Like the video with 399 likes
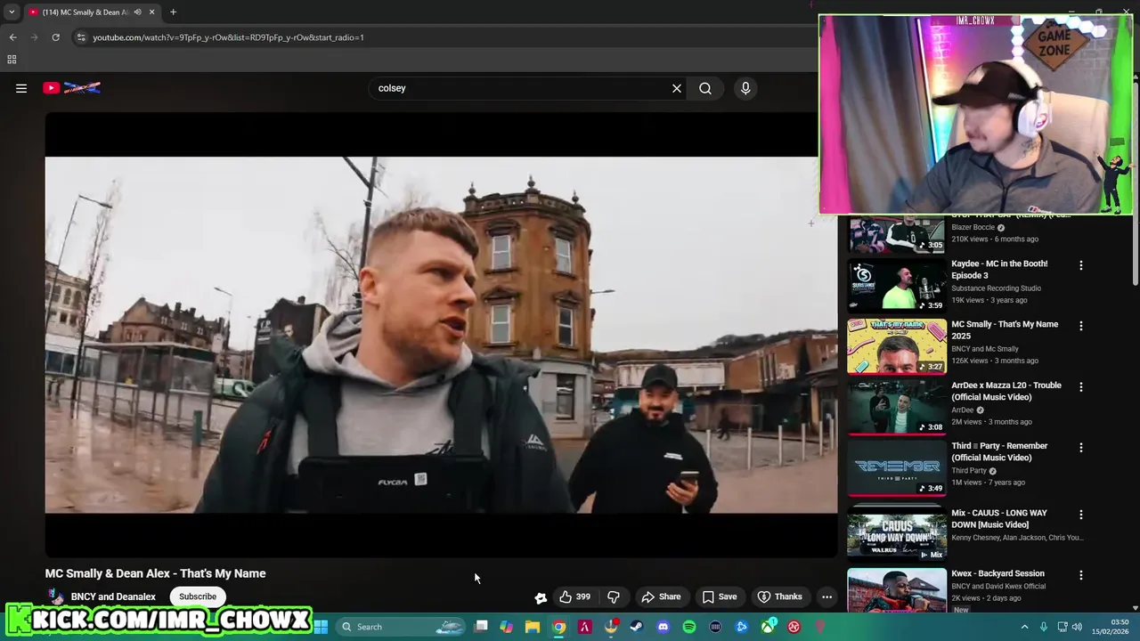 tap(575, 596)
